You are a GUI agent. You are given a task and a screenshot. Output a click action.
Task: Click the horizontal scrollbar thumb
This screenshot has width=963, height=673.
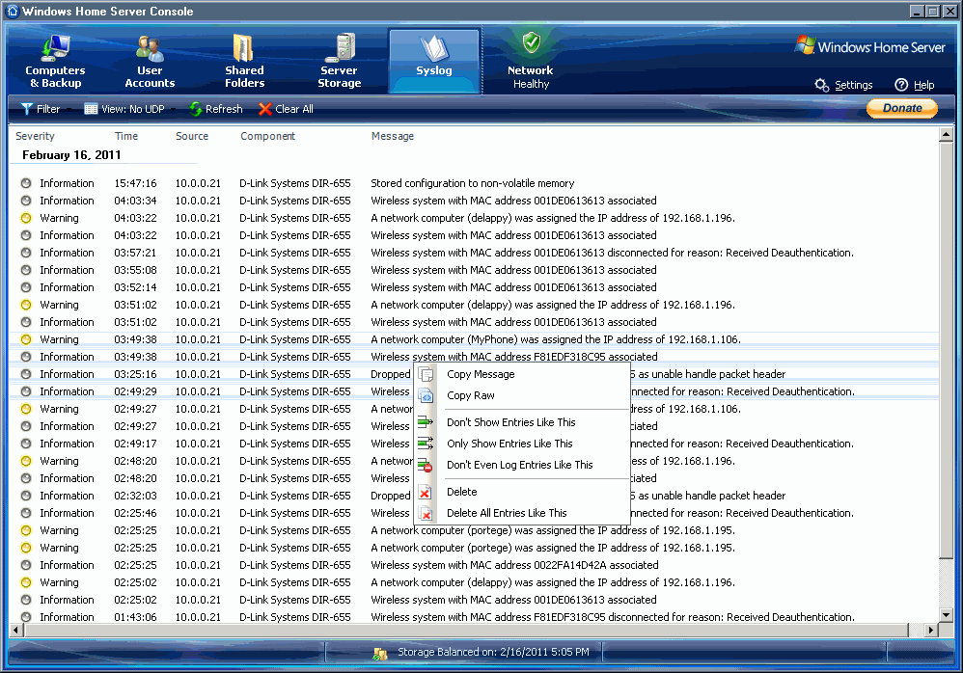click(x=466, y=630)
